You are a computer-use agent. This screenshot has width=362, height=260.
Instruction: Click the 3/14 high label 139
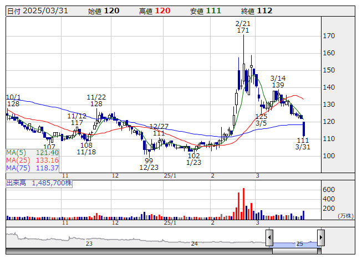(278, 85)
